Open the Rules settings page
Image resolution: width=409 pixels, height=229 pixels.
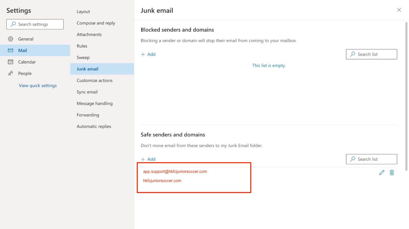tap(82, 46)
